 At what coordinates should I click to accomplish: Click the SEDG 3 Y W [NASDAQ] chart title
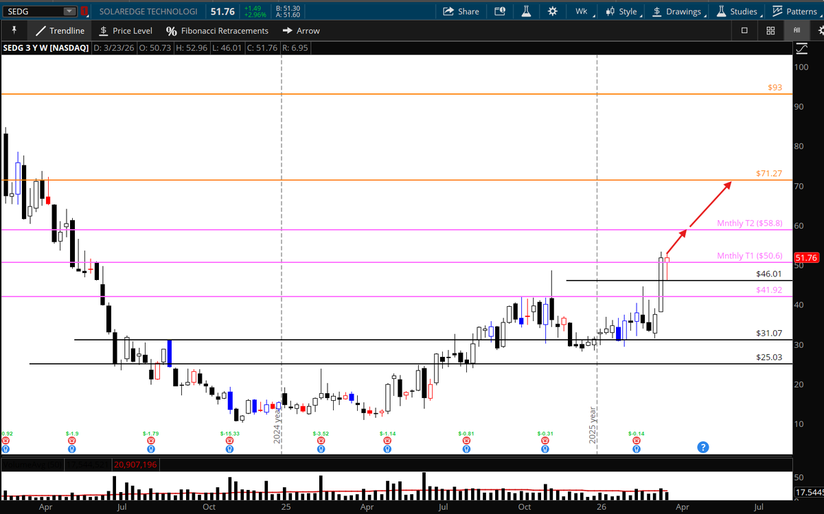pos(45,48)
